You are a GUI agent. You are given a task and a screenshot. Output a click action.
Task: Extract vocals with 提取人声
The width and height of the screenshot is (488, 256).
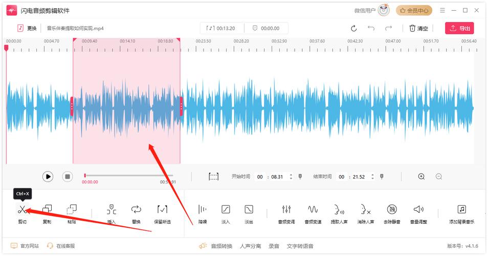tap(339, 214)
